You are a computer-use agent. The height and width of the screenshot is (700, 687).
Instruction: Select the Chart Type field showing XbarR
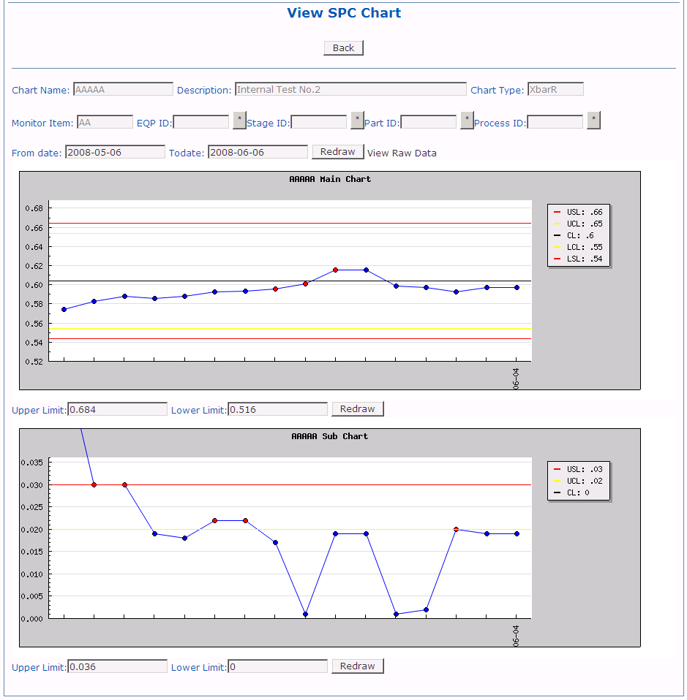[x=555, y=89]
